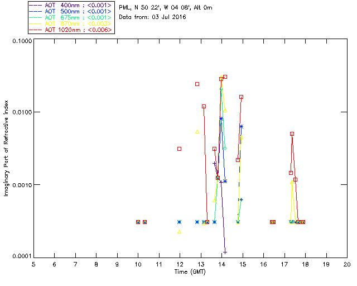Click the baseline data marker at 10 GMT
This screenshot has height=286, width=357.
[138, 222]
